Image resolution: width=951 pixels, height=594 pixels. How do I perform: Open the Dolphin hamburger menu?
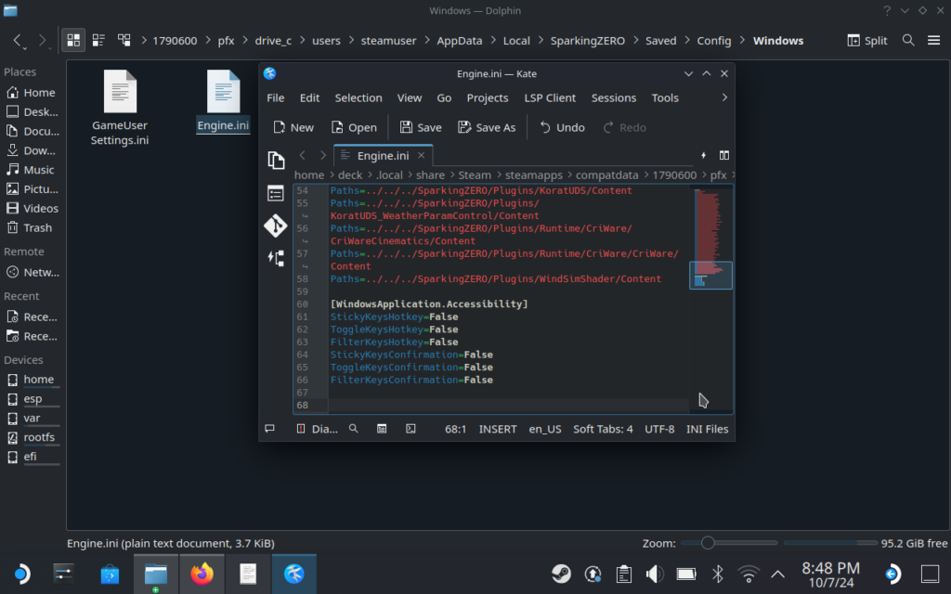coord(934,41)
